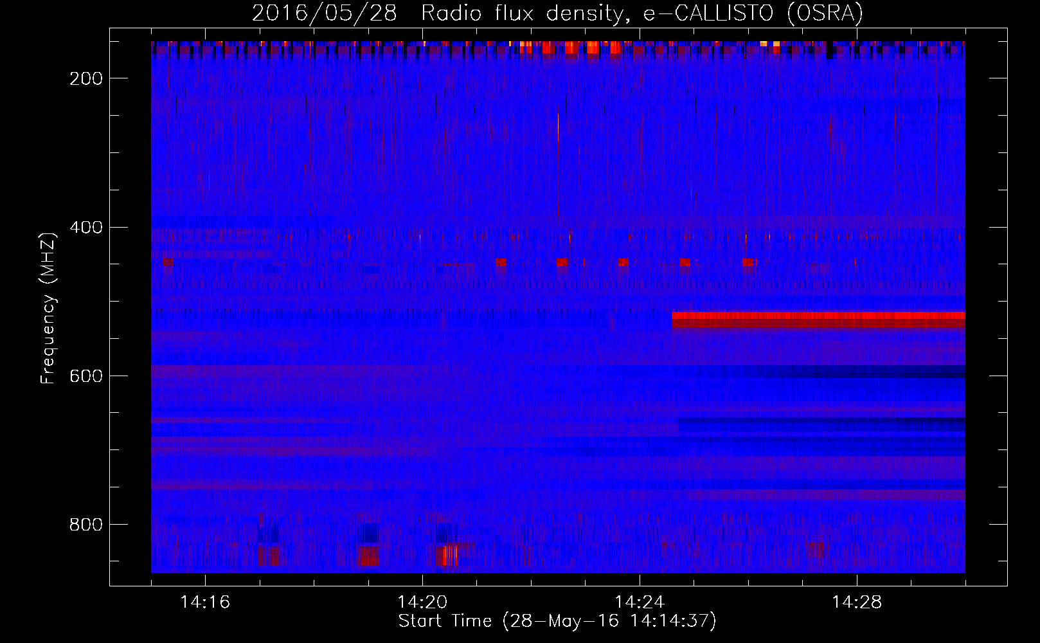
Task: Click the '14:28' time tick label
Action: [x=857, y=602]
